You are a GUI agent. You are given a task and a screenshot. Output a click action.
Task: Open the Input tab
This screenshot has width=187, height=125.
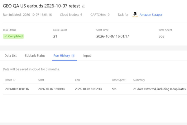87,56
